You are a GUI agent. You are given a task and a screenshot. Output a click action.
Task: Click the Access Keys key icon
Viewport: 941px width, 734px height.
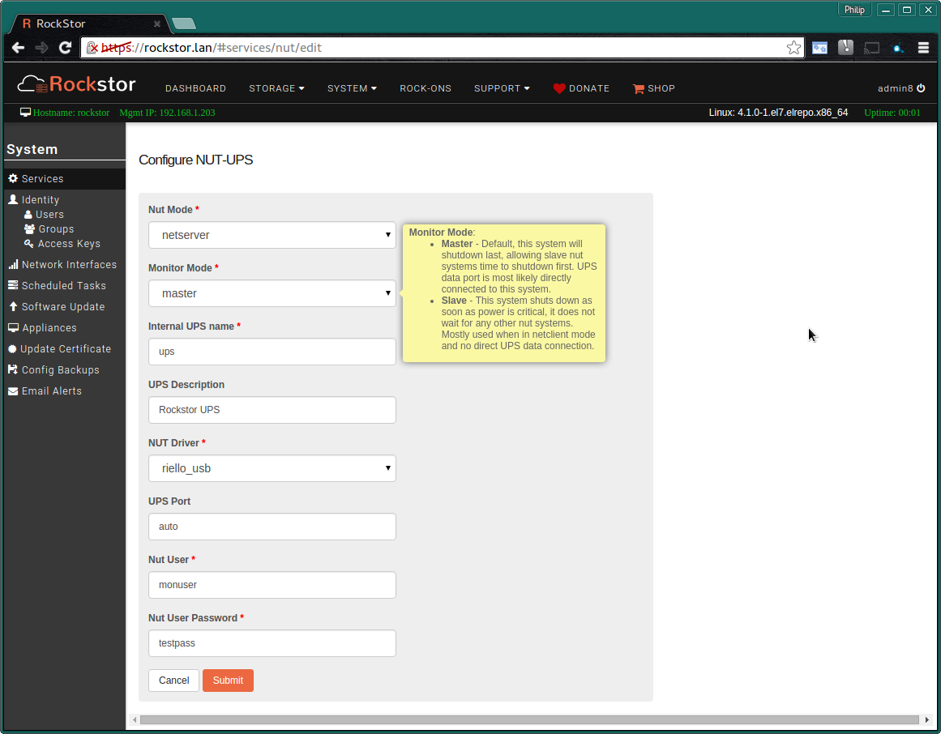[28, 243]
